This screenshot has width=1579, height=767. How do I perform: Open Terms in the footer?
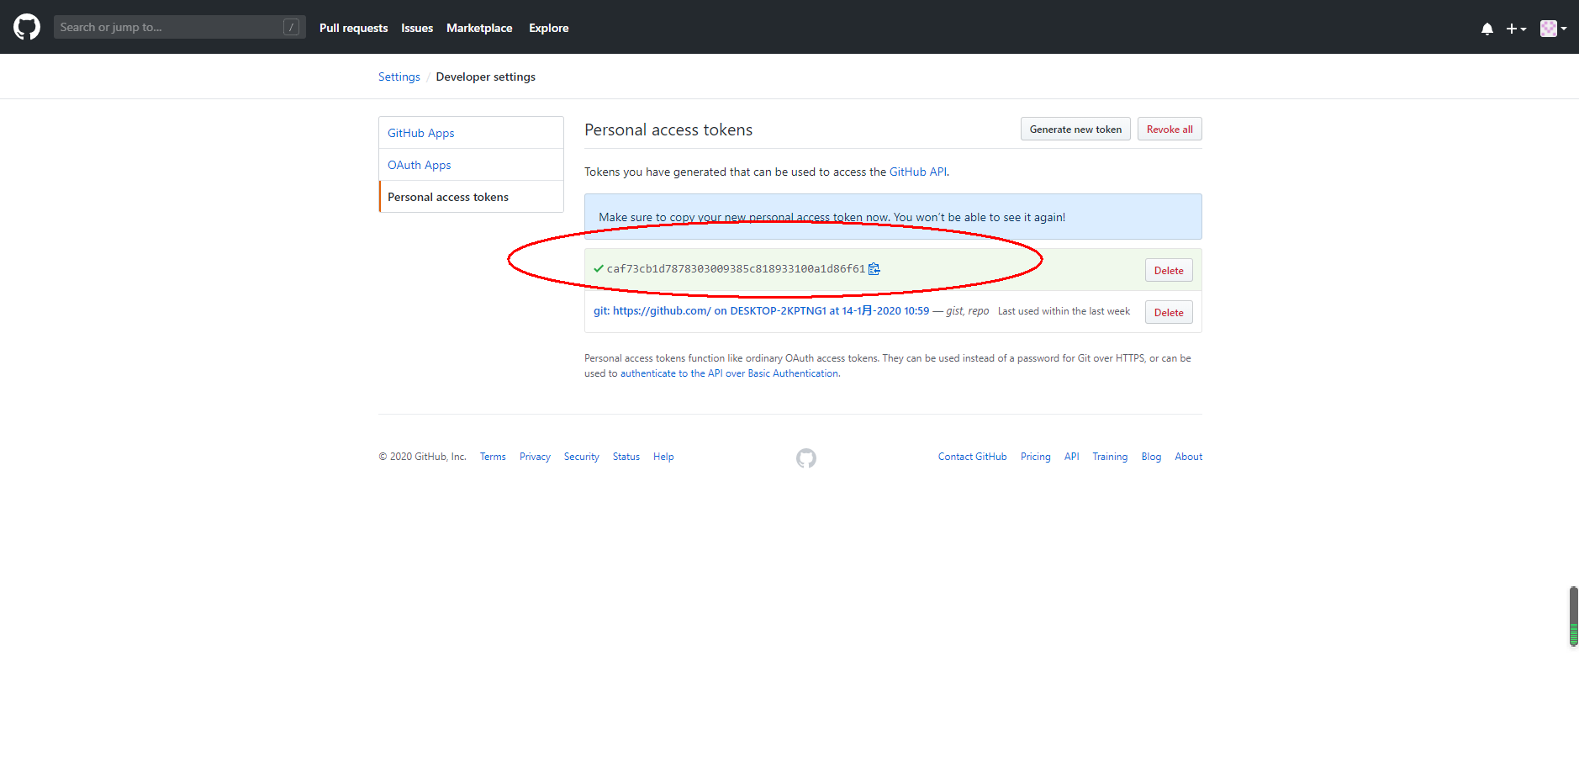click(x=493, y=457)
